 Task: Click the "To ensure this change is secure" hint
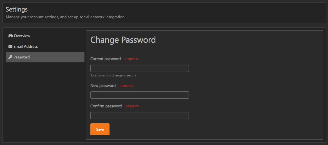tap(113, 75)
